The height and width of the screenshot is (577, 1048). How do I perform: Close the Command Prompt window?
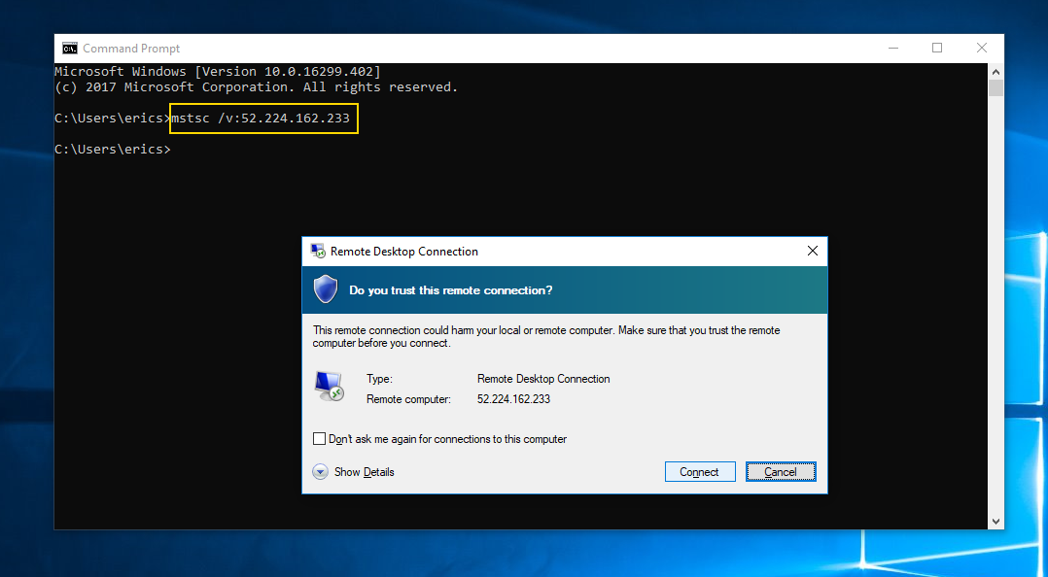pyautogui.click(x=982, y=49)
